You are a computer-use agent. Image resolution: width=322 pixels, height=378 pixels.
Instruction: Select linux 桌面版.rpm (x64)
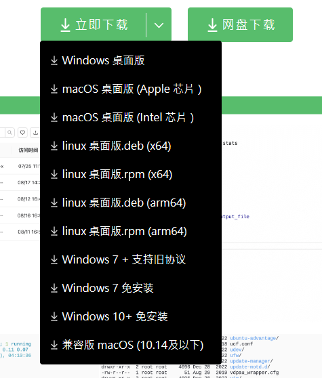(x=131, y=174)
